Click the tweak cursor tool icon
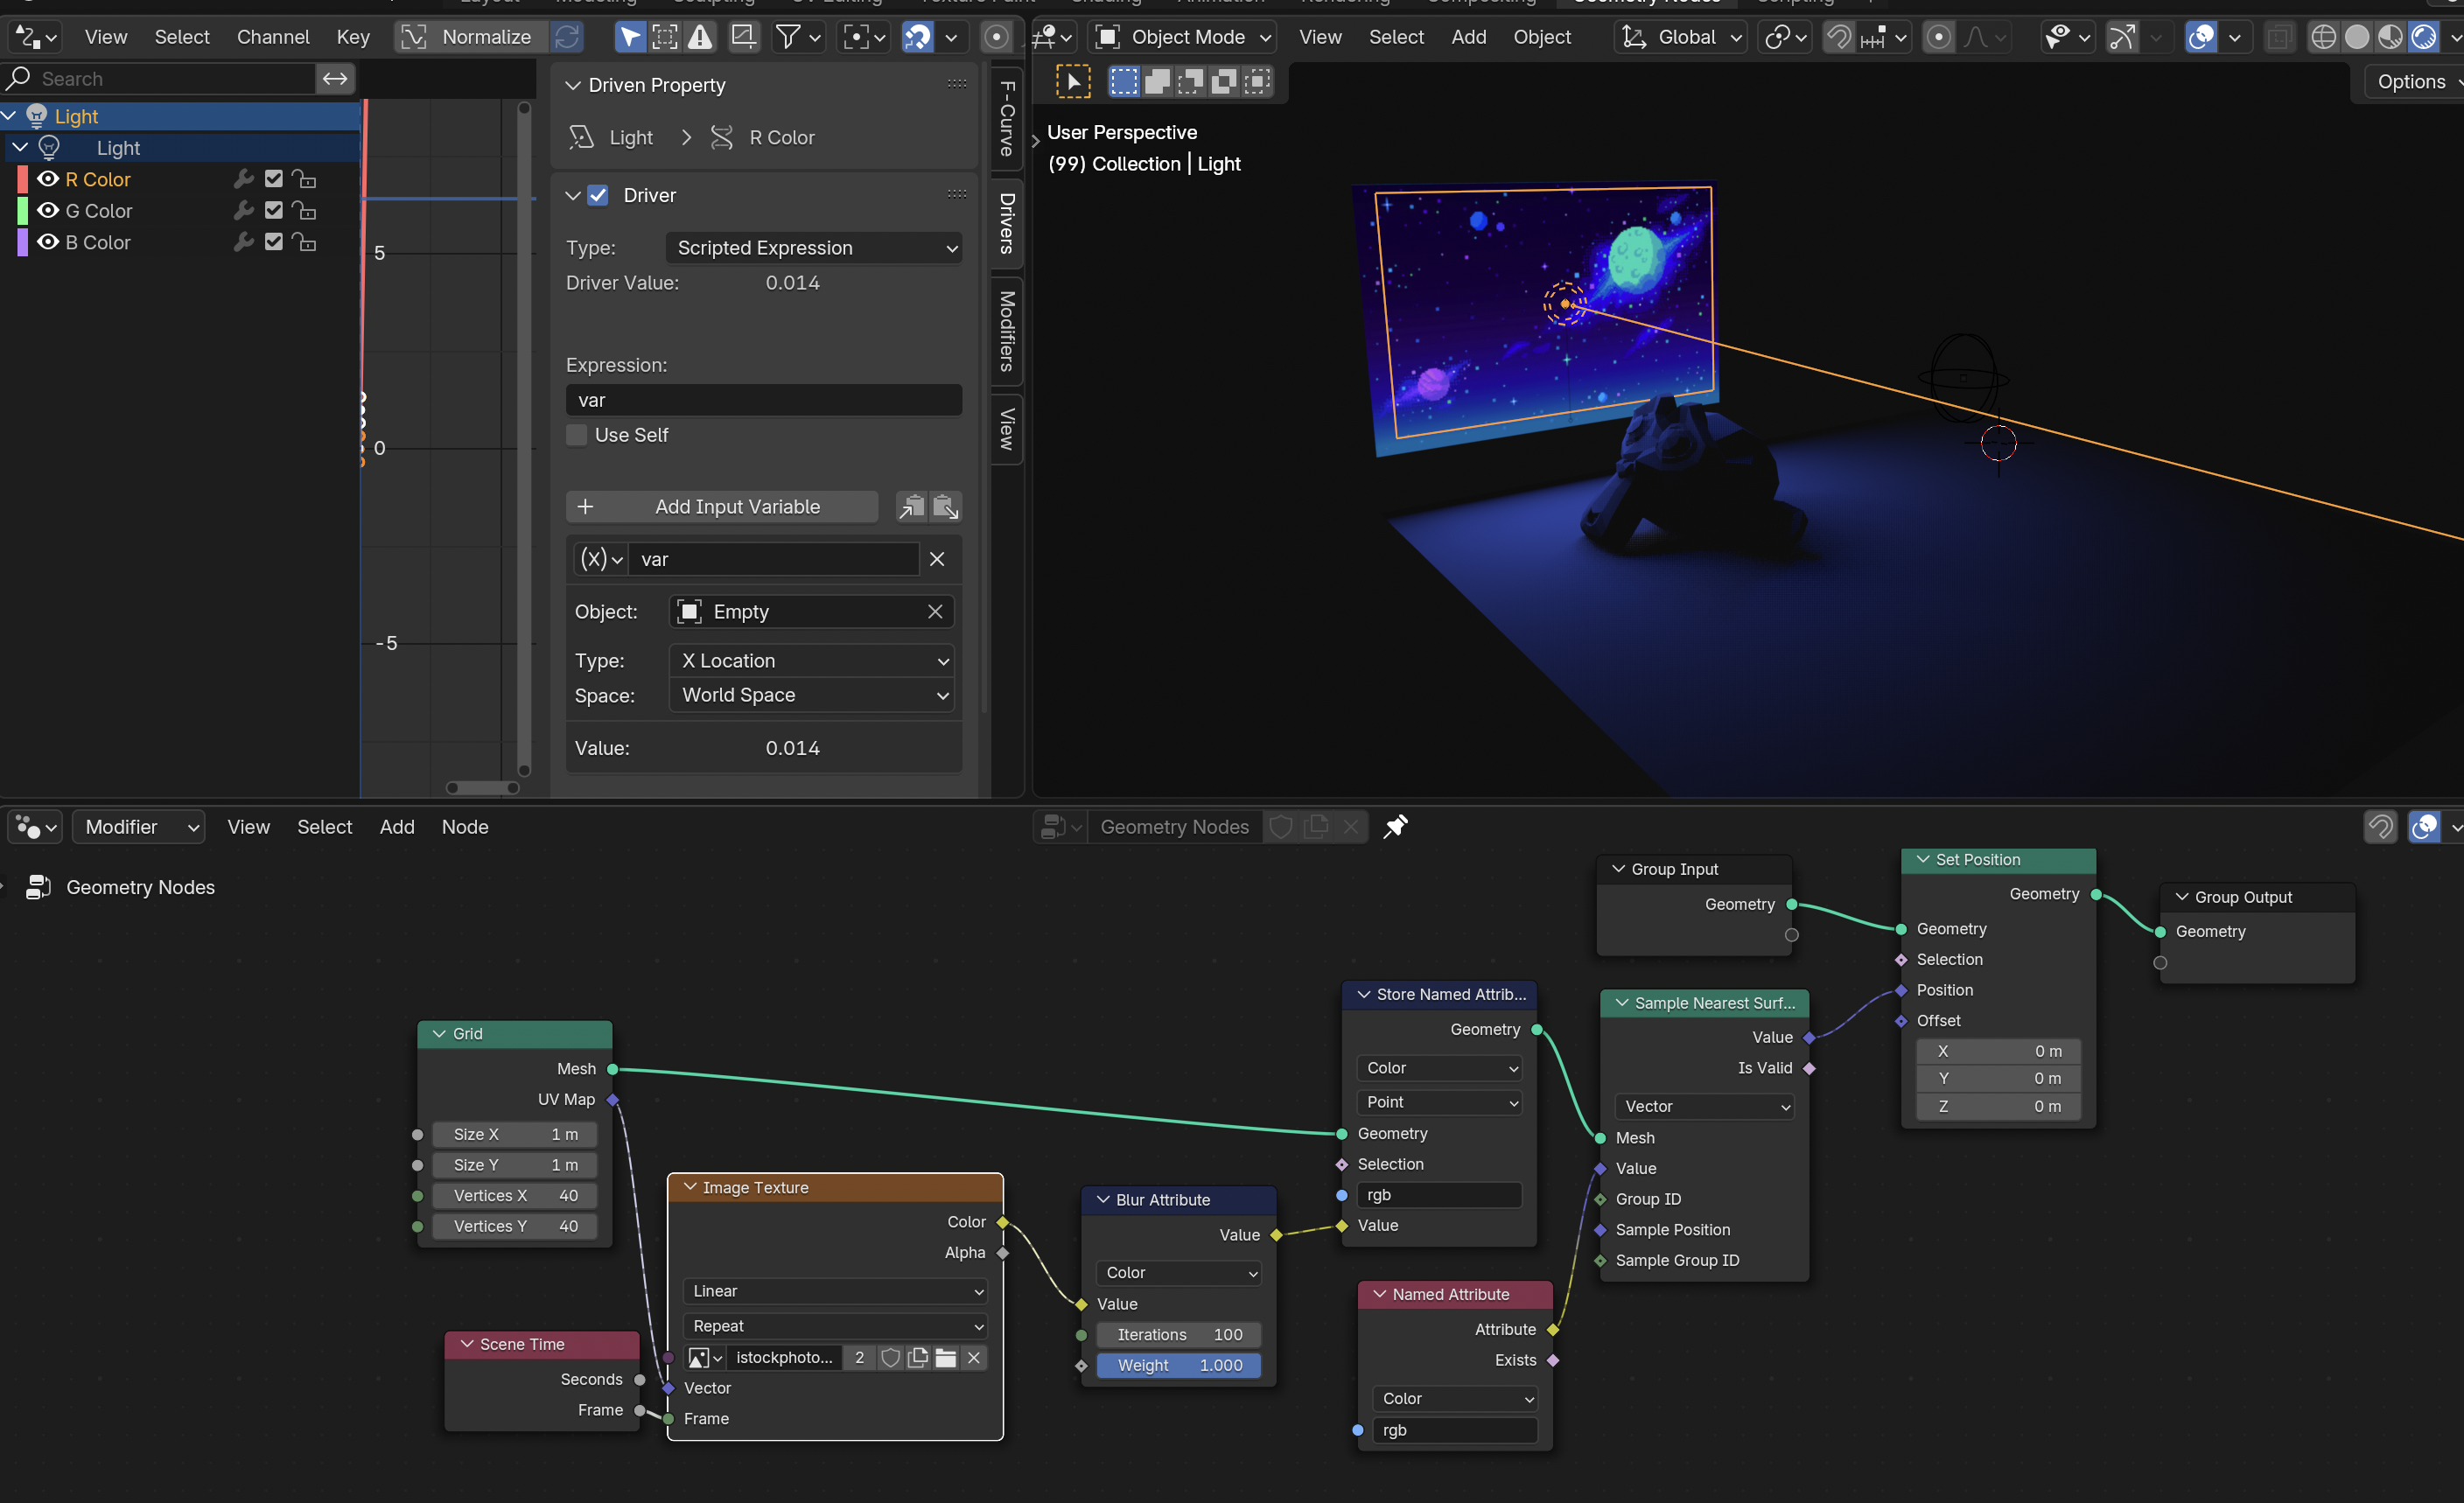 [1073, 81]
